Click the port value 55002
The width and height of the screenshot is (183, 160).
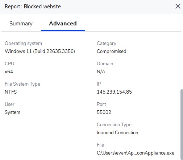(104, 112)
